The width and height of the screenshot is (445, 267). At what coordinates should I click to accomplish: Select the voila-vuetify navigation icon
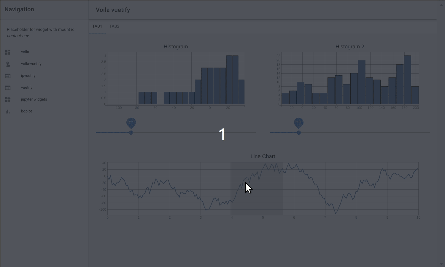tap(7, 63)
